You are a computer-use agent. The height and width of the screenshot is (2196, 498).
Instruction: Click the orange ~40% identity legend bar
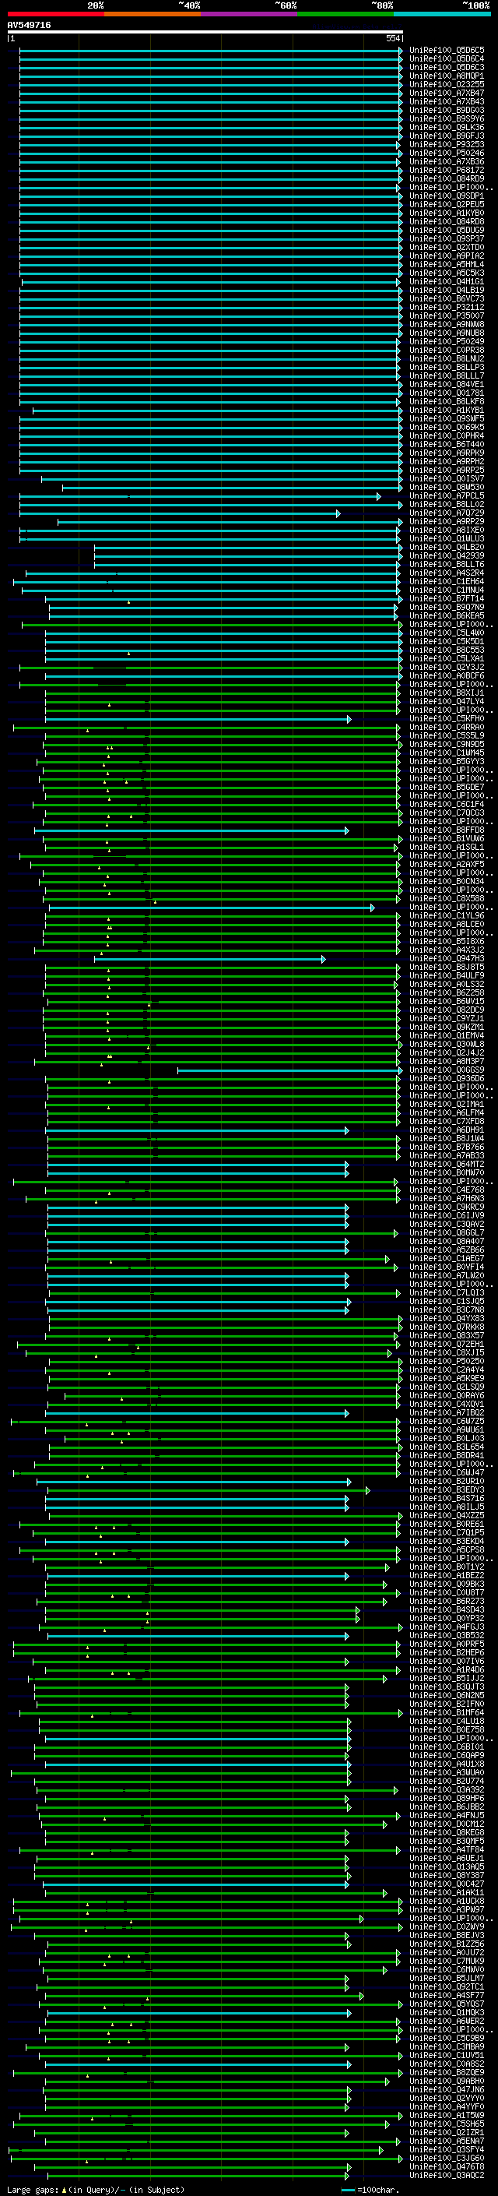pos(153,14)
